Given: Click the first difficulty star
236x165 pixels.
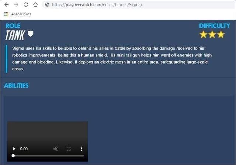Looking at the screenshot, I should coord(203,34).
